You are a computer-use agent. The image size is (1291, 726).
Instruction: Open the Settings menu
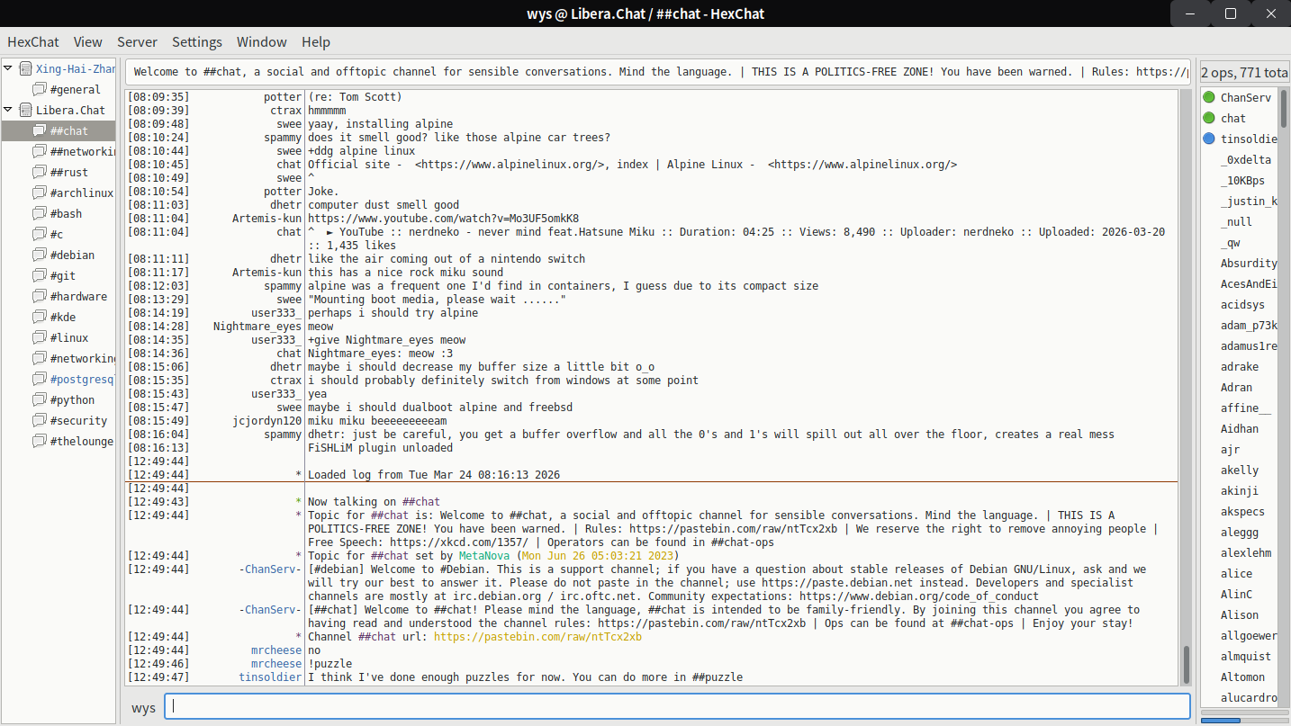[x=197, y=41]
